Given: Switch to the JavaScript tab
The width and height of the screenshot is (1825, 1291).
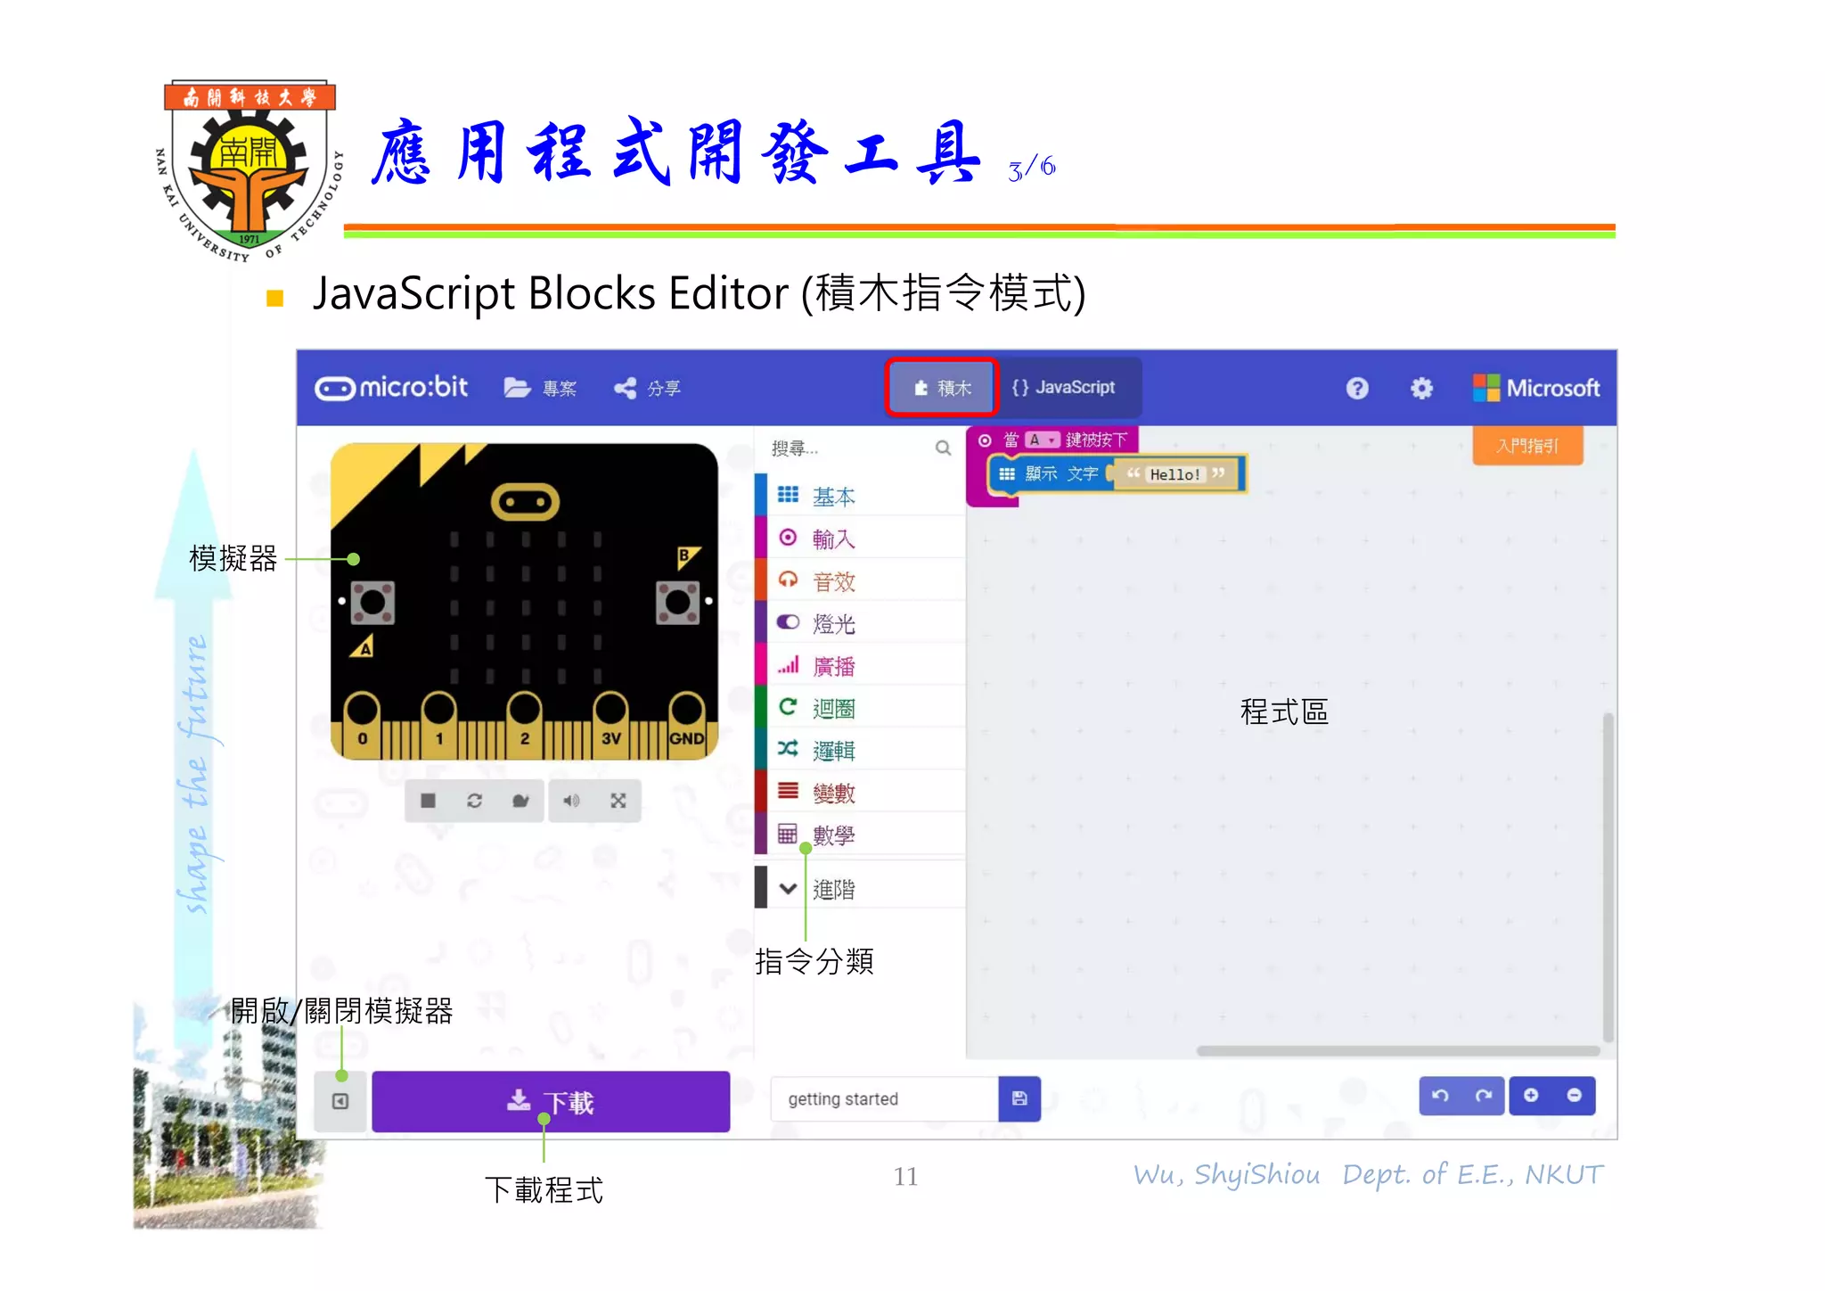Looking at the screenshot, I should [x=1064, y=388].
